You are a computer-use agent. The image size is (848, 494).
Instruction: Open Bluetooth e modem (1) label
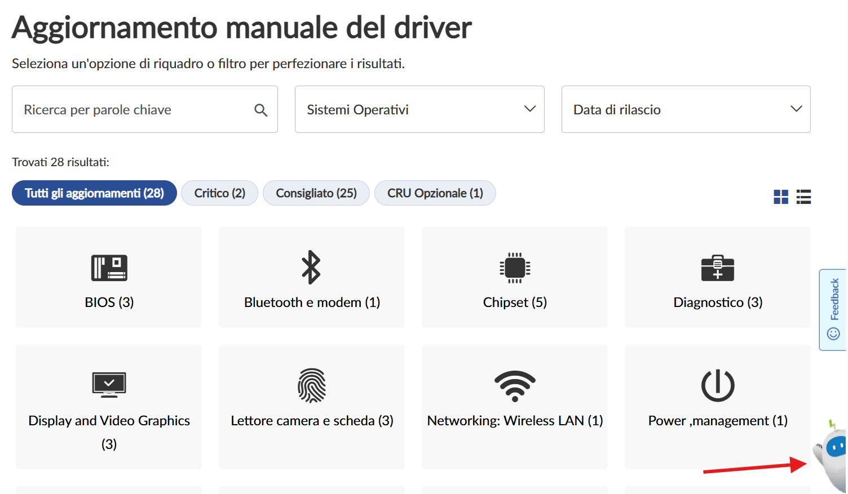pyautogui.click(x=312, y=302)
